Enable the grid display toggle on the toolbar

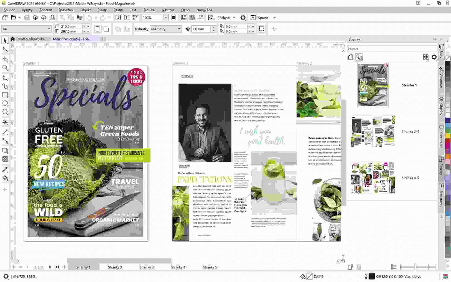click(192, 17)
